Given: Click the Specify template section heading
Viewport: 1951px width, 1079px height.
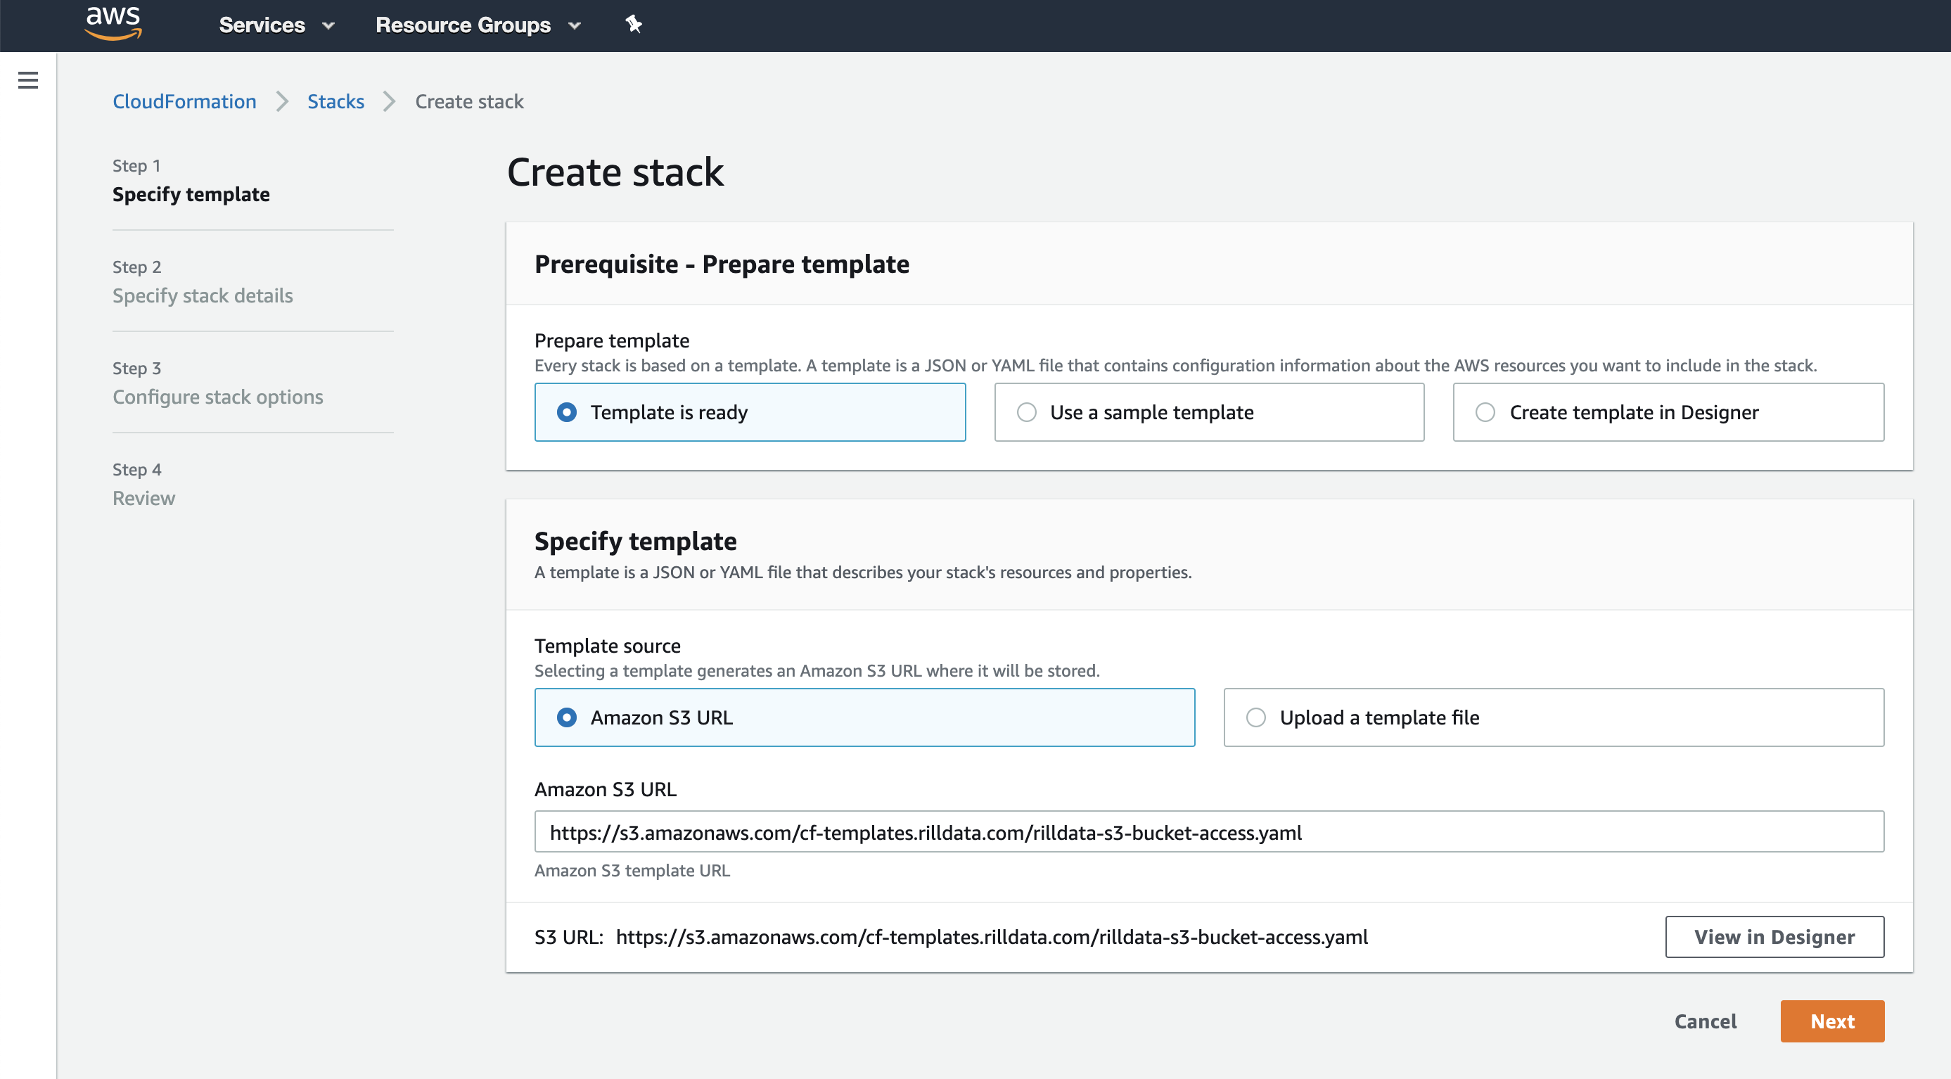Looking at the screenshot, I should pos(634,541).
